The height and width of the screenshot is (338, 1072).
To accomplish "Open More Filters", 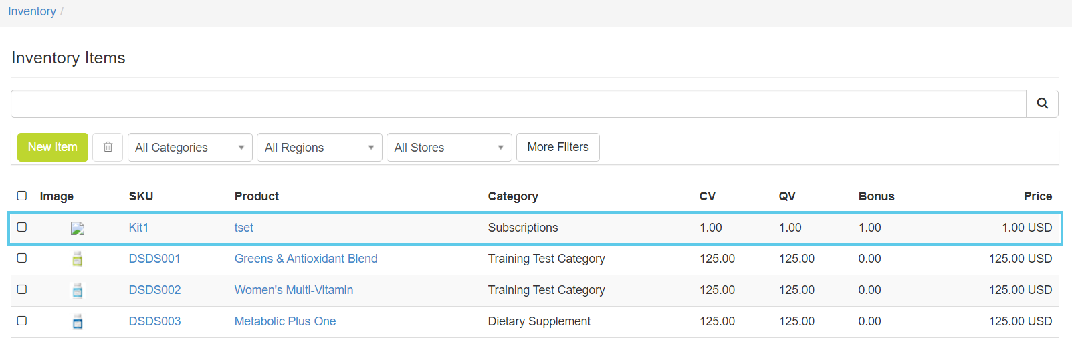I will pos(558,147).
